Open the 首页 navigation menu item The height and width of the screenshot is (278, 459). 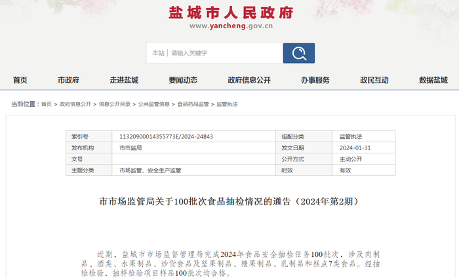click(x=20, y=80)
